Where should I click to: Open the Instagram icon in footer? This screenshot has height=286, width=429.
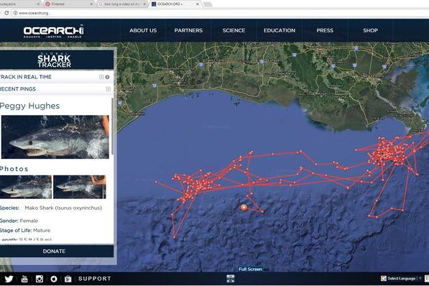tap(40, 279)
